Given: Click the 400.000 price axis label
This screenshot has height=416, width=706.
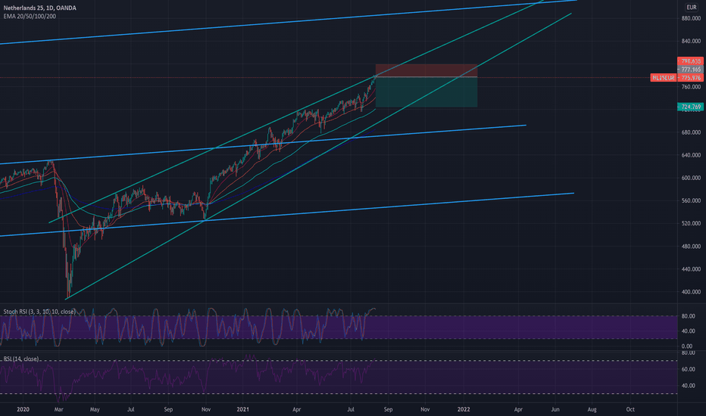Looking at the screenshot, I should (691, 292).
